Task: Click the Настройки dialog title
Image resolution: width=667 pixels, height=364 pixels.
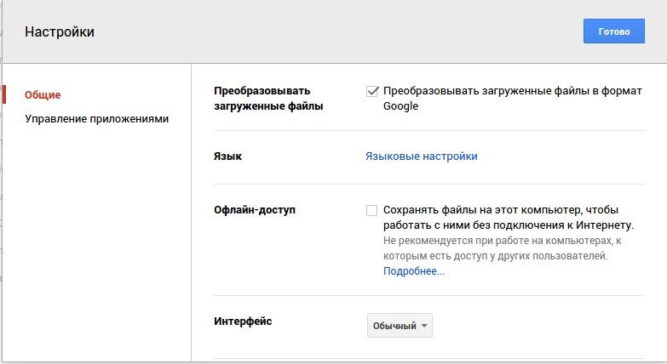Action: [x=60, y=32]
